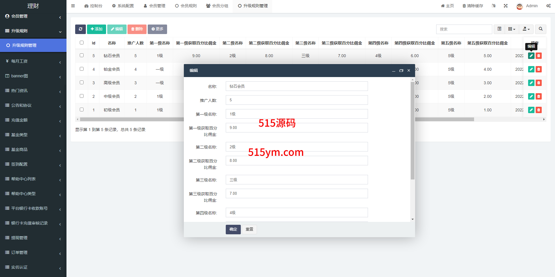Toggle the table list view icon

pyautogui.click(x=499, y=29)
